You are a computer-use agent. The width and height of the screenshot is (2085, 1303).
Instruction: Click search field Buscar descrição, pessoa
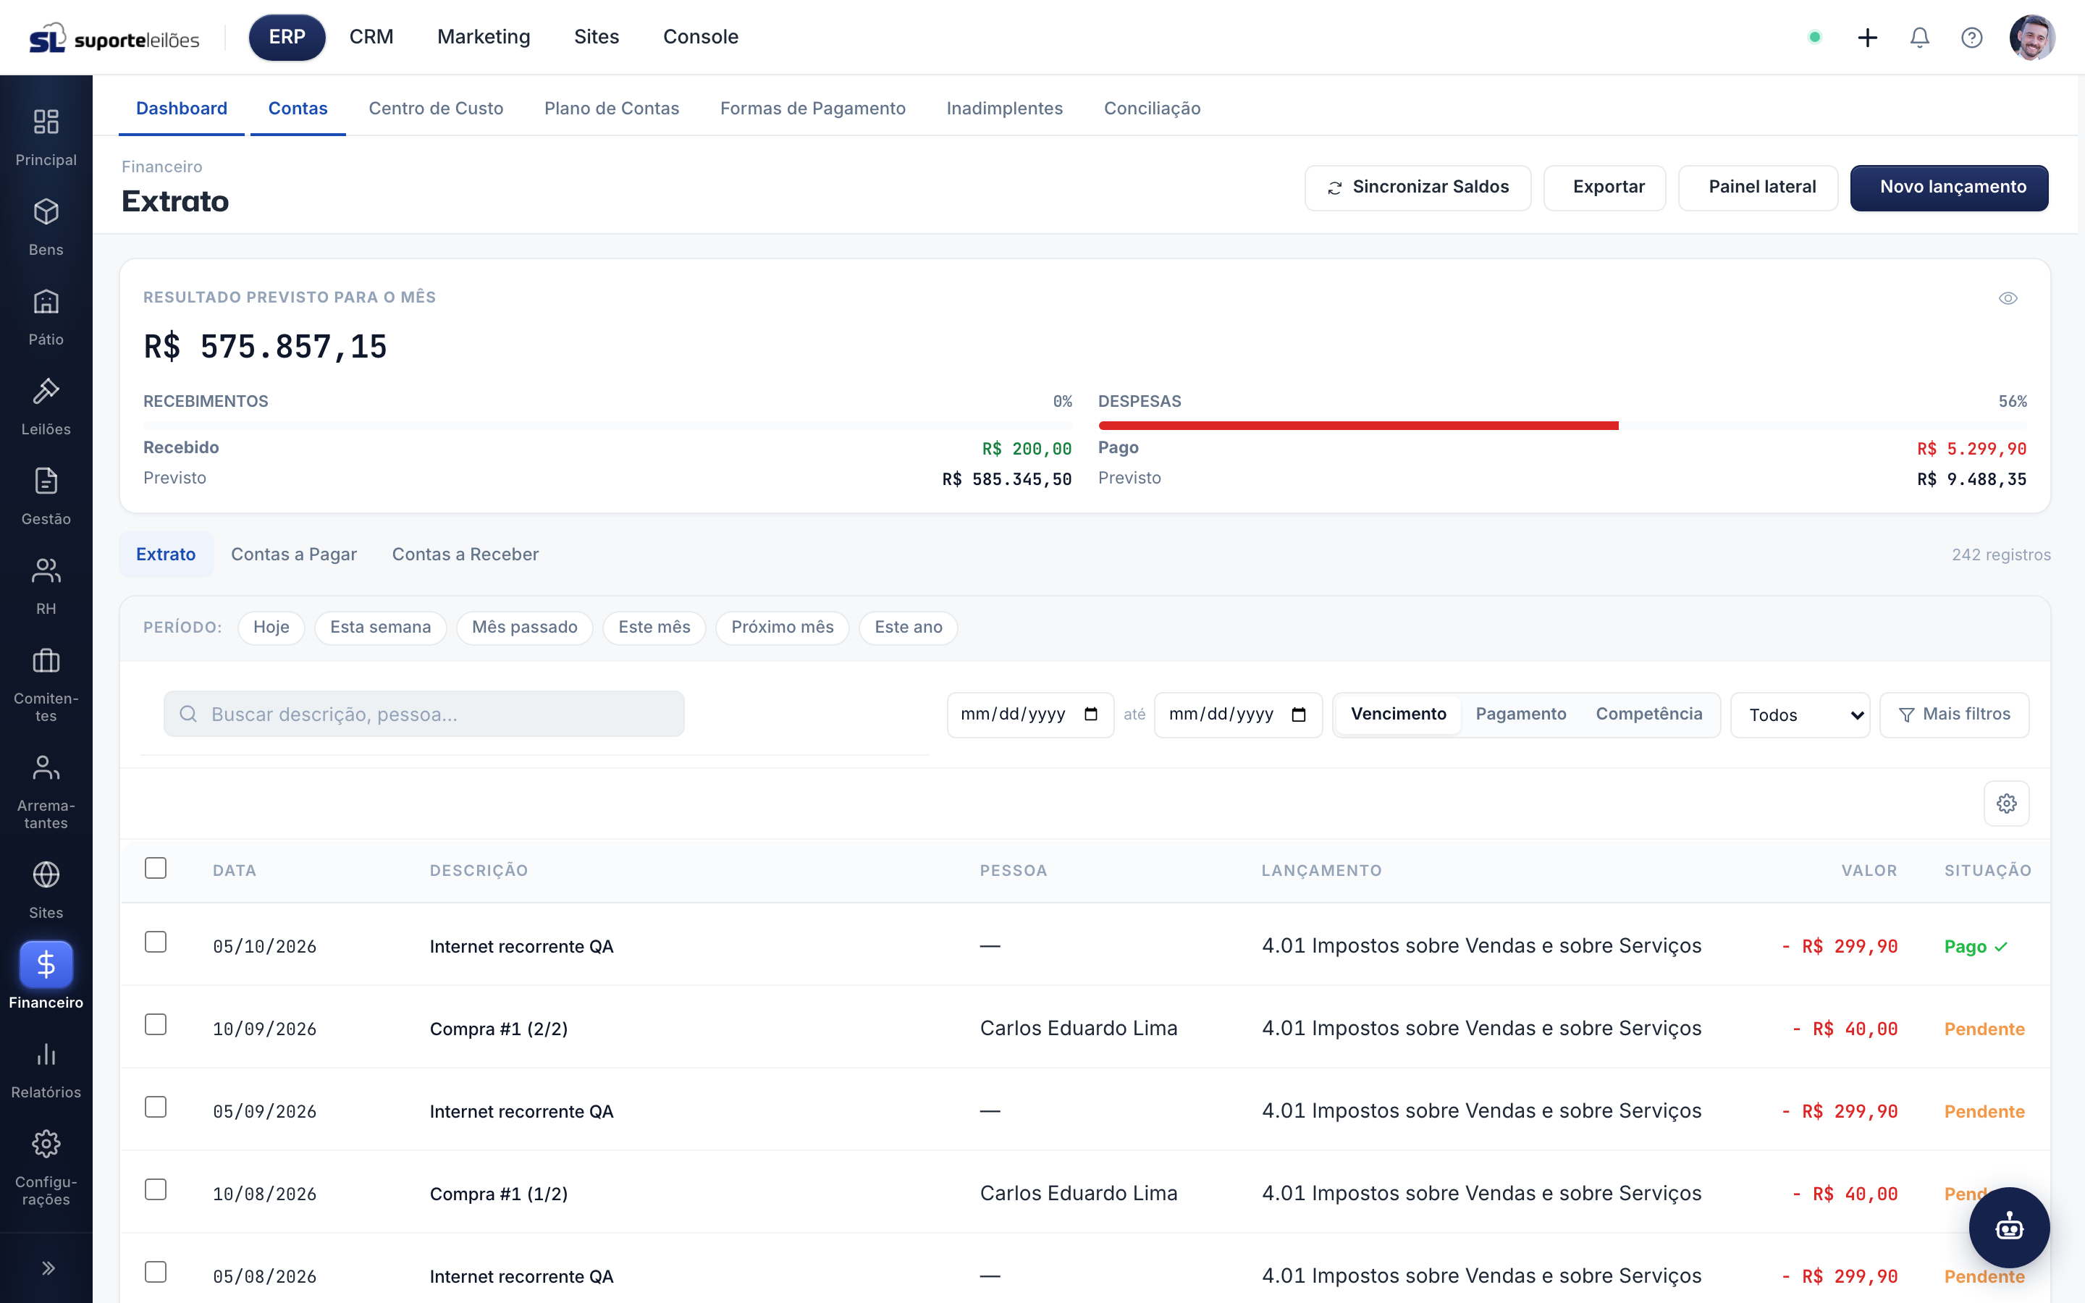click(424, 714)
